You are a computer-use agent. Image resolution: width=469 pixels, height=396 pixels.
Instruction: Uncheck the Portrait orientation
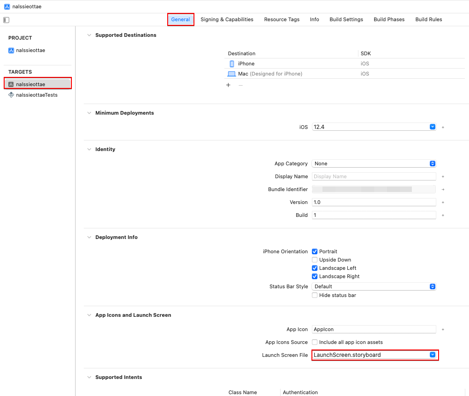coord(315,251)
